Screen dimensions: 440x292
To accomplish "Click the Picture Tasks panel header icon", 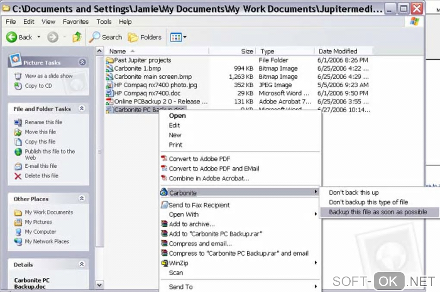I will [15, 60].
